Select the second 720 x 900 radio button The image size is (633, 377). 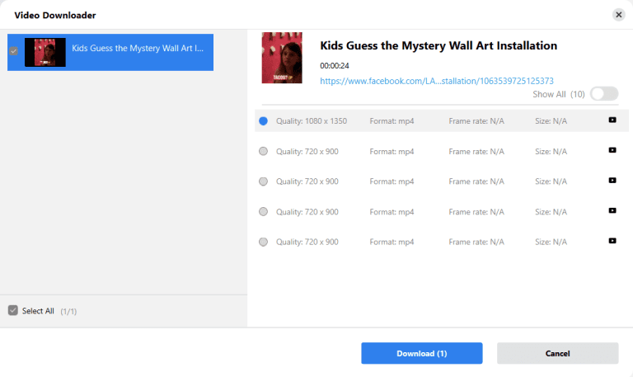263,151
